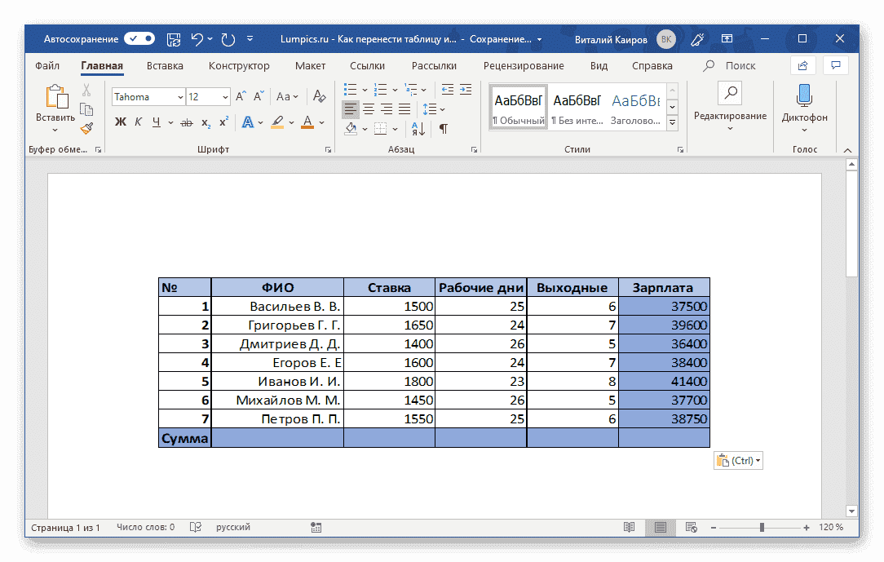Select the Format Painter icon
884x562 pixels.
(x=86, y=128)
